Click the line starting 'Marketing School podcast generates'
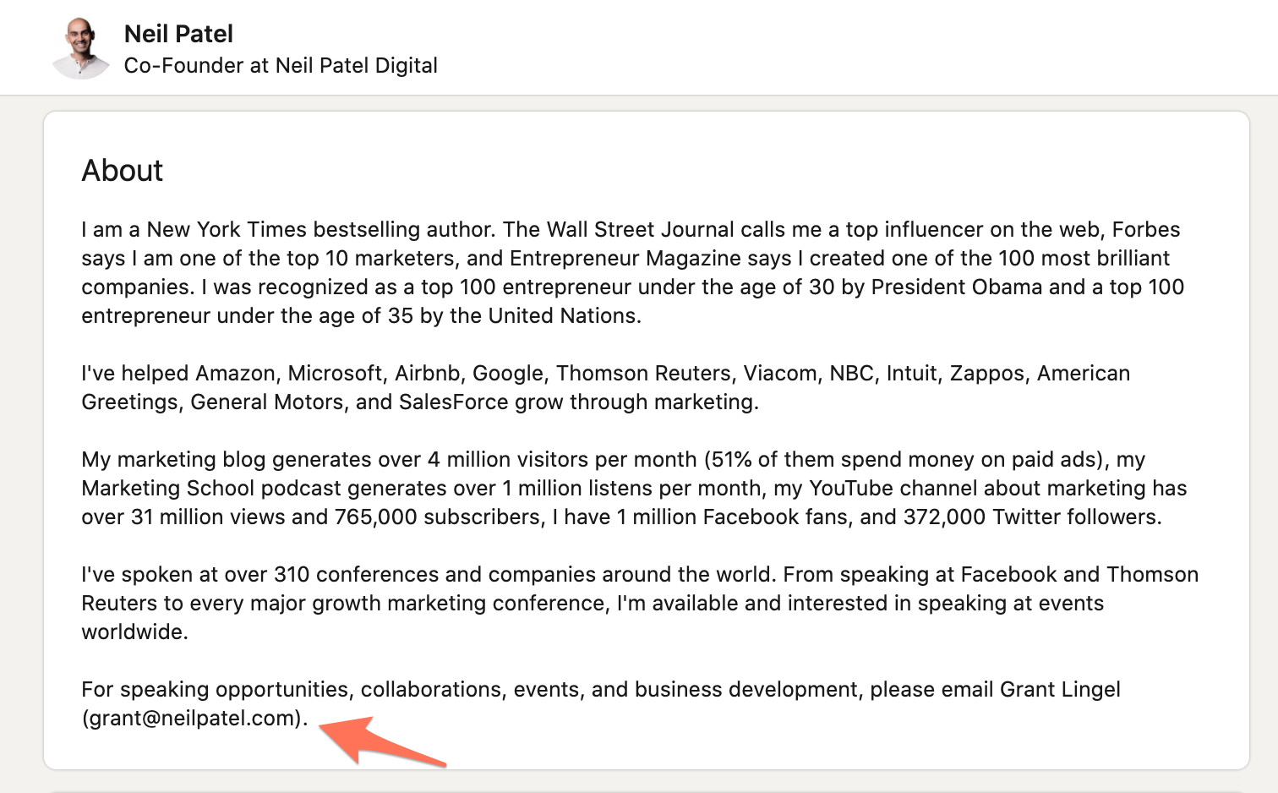The width and height of the screenshot is (1278, 793). [634, 488]
